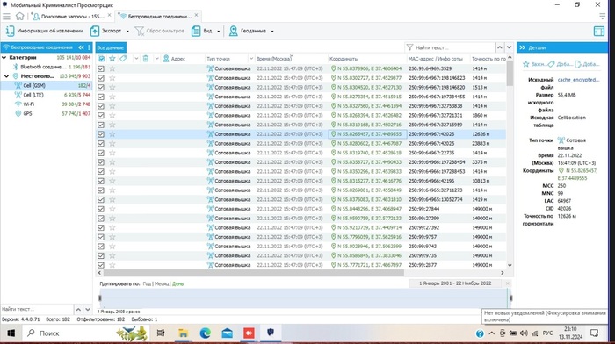Star the row with cell 250:99:64969:3529
Image resolution: width=615 pixels, height=344 pixels.
click(x=112, y=68)
